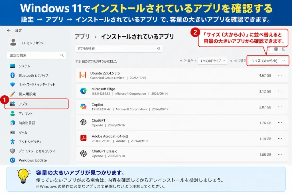Click the 1.08 GB size value
Image resolution: width=292 pixels, height=194 pixels.
coord(265,154)
